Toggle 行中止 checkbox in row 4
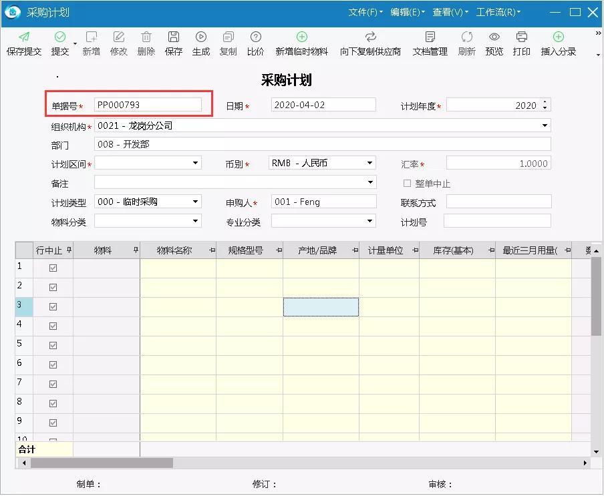Image resolution: width=604 pixels, height=496 pixels. tap(53, 326)
